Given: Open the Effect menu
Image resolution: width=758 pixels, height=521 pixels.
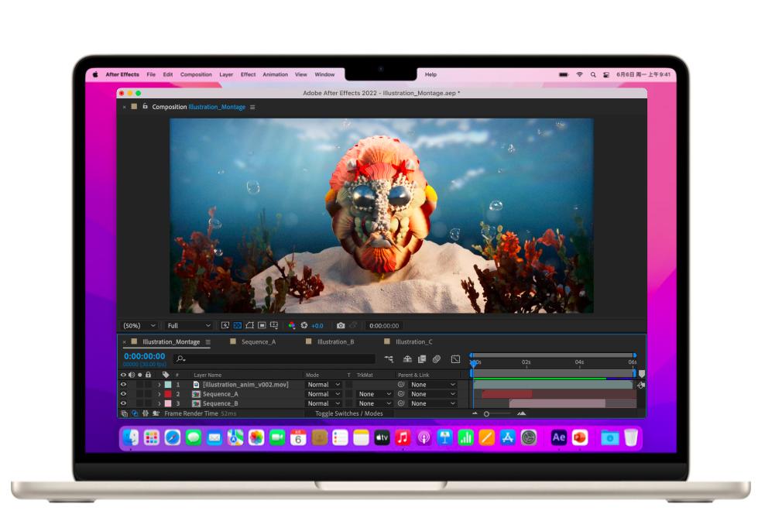Looking at the screenshot, I should (248, 74).
